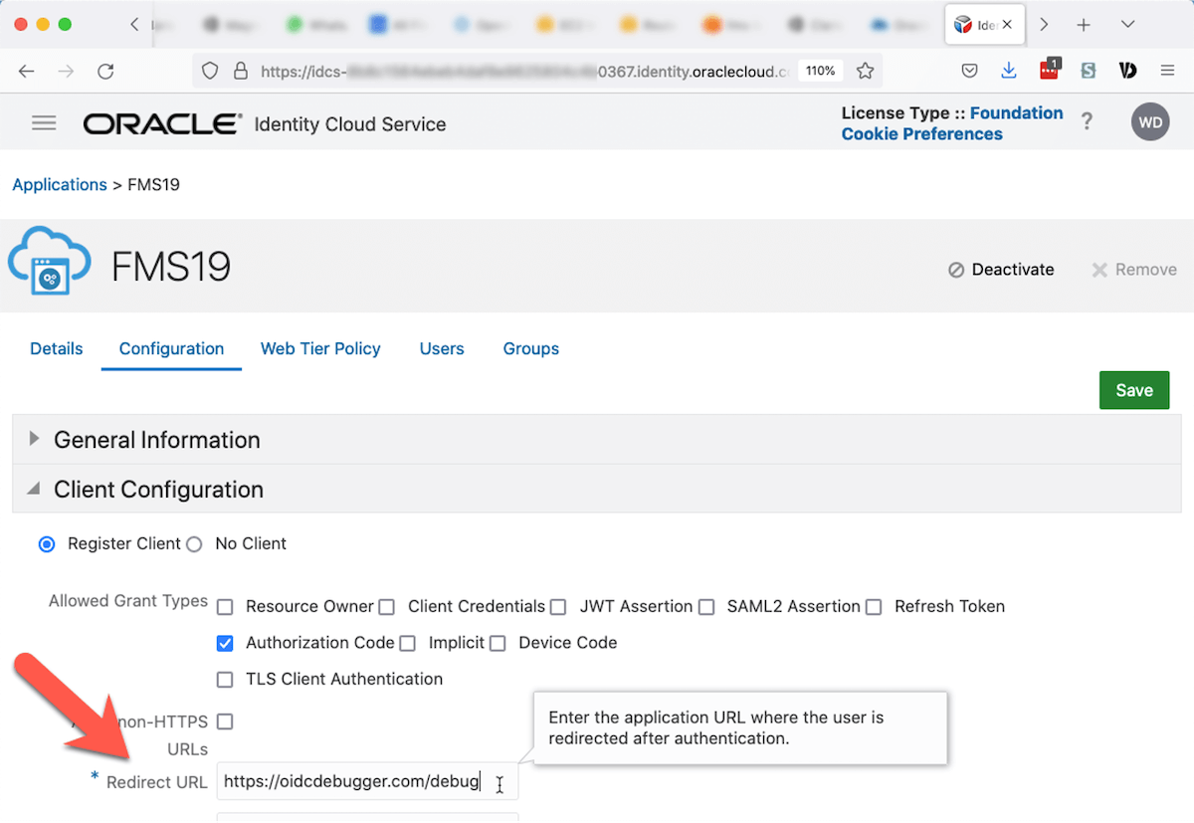
Task: Click the Pocket save icon
Action: click(969, 71)
